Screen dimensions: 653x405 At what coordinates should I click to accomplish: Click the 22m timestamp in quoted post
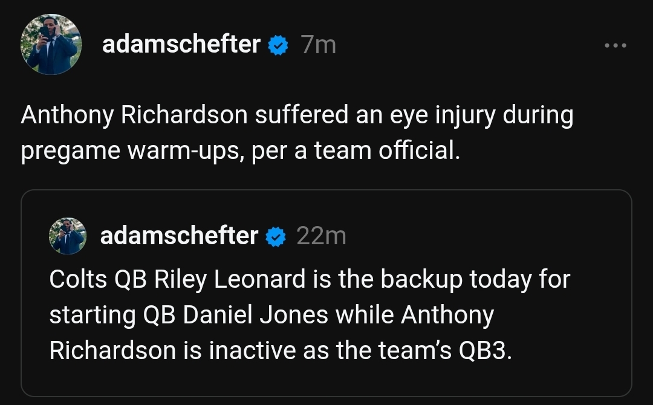322,236
